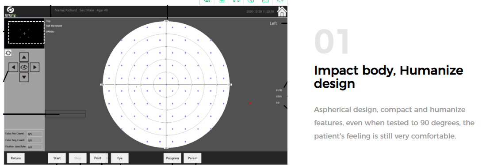Viewport: 486px width, 165px height.
Task: Click the False Pos Count field
Action: [34, 134]
